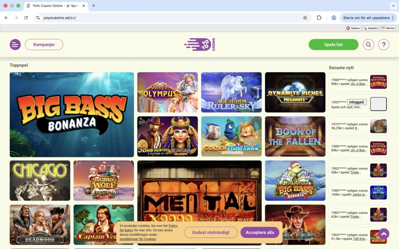
Task: Click the Chrome profile icon in toolbar
Action: tap(334, 18)
